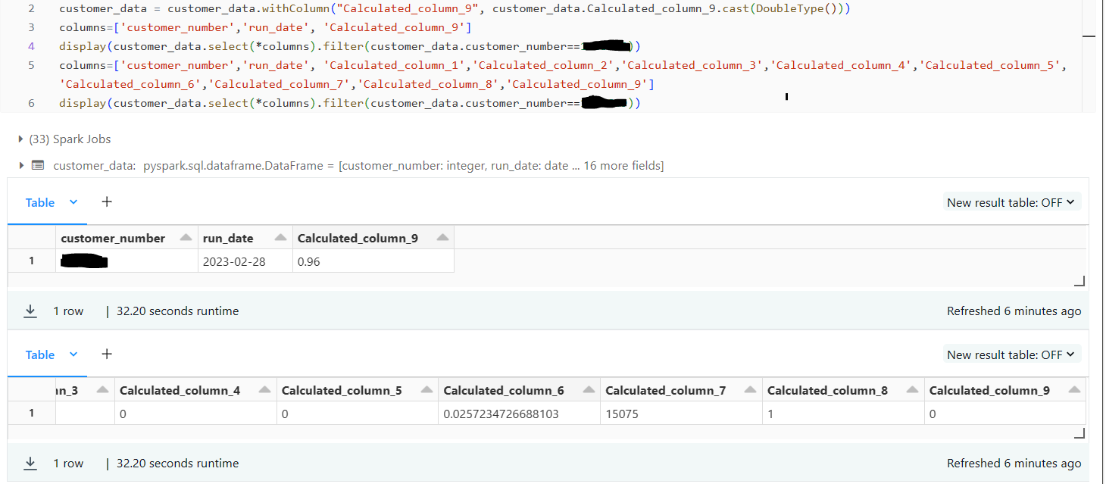Click the Calculated_column_6 header
Screen dimensions: 1106x484
[x=504, y=390]
